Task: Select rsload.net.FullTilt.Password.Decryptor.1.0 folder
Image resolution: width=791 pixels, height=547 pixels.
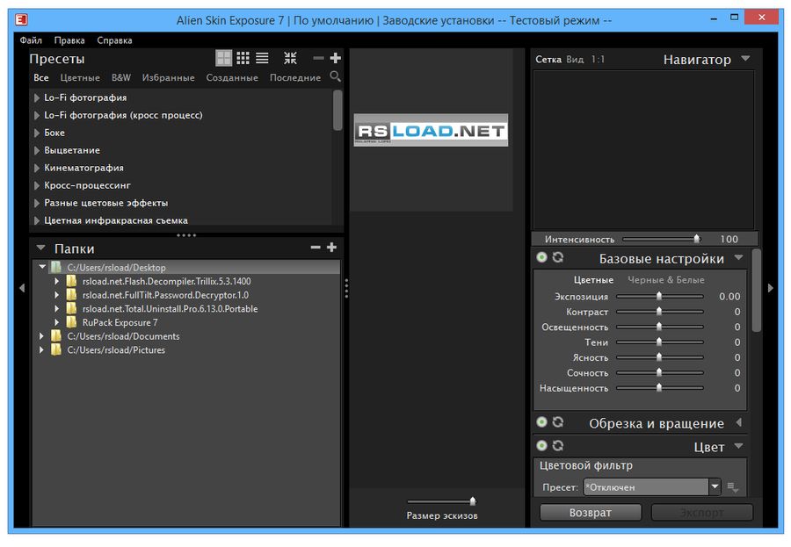Action: click(x=165, y=295)
